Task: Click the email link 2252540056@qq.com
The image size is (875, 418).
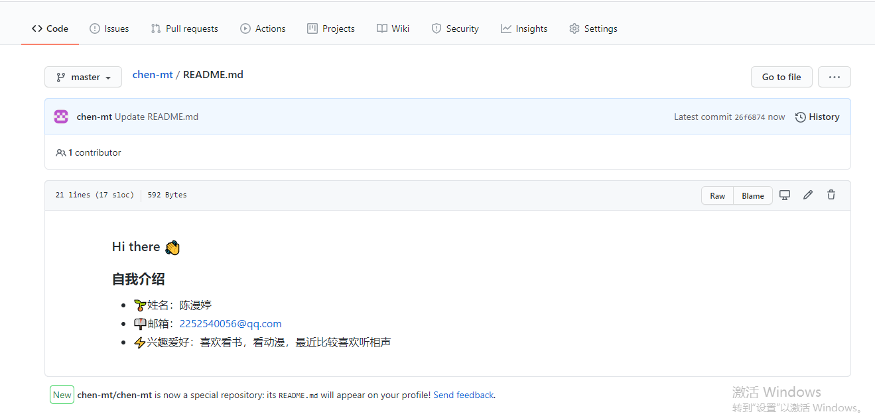Action: [230, 324]
